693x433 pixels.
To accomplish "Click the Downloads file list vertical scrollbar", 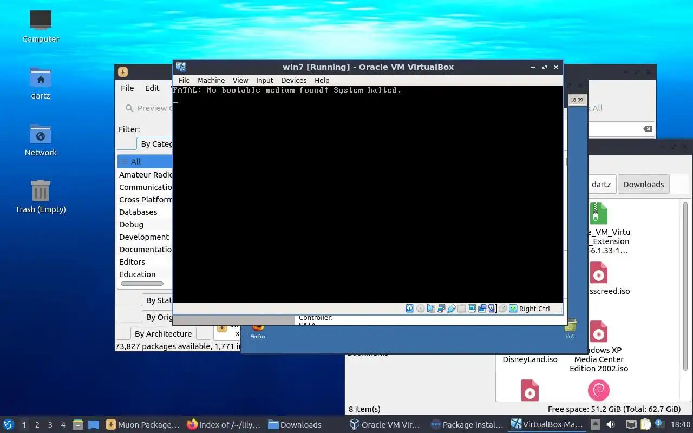I will (x=685, y=287).
